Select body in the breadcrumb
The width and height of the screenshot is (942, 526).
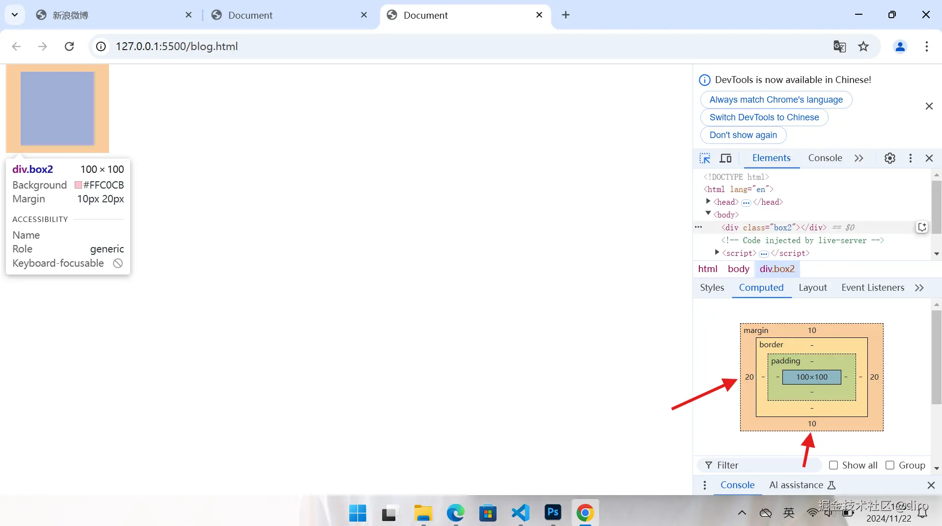click(x=738, y=269)
